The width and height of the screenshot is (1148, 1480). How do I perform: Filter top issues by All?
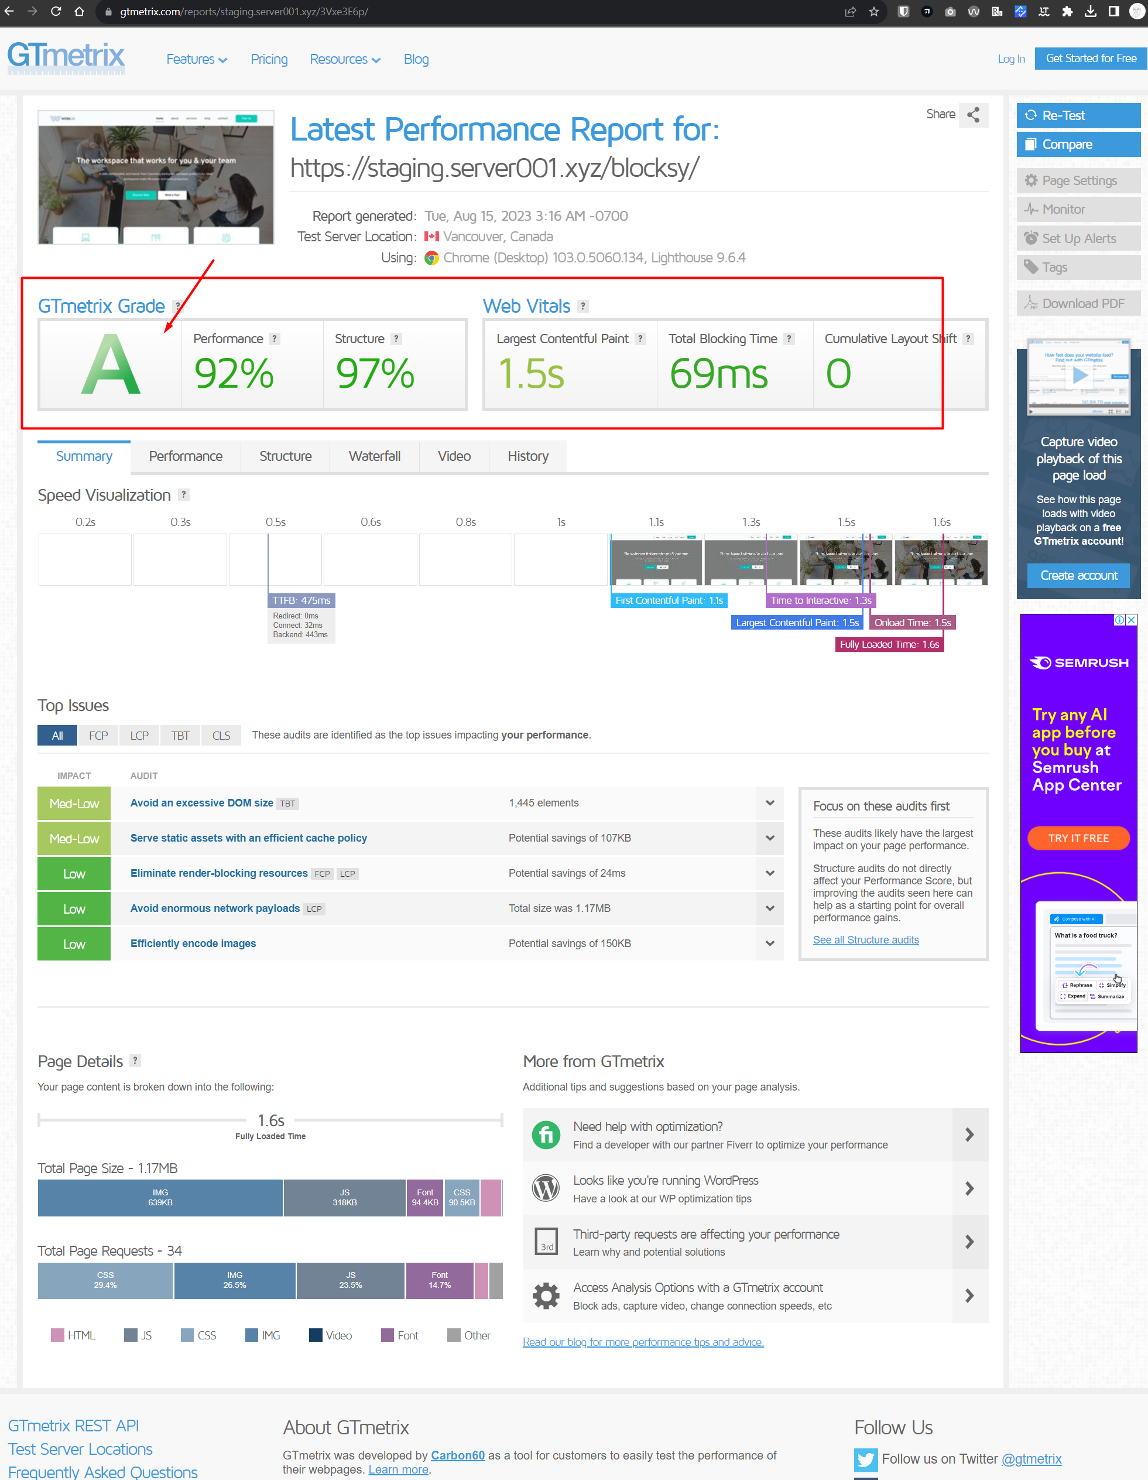pyautogui.click(x=57, y=736)
